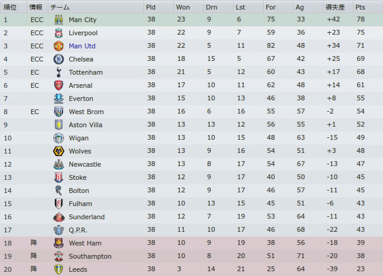Click the Wolves badge icon
The image size is (383, 276).
click(x=59, y=151)
